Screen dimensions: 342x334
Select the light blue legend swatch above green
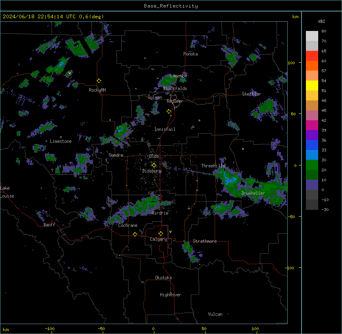pyautogui.click(x=312, y=155)
